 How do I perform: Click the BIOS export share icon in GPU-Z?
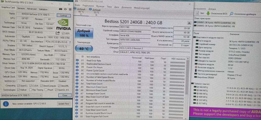click(x=58, y=33)
